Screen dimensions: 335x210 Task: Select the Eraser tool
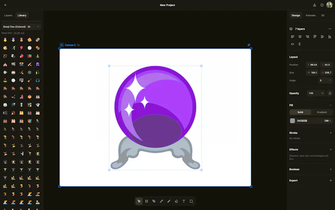pos(176,201)
